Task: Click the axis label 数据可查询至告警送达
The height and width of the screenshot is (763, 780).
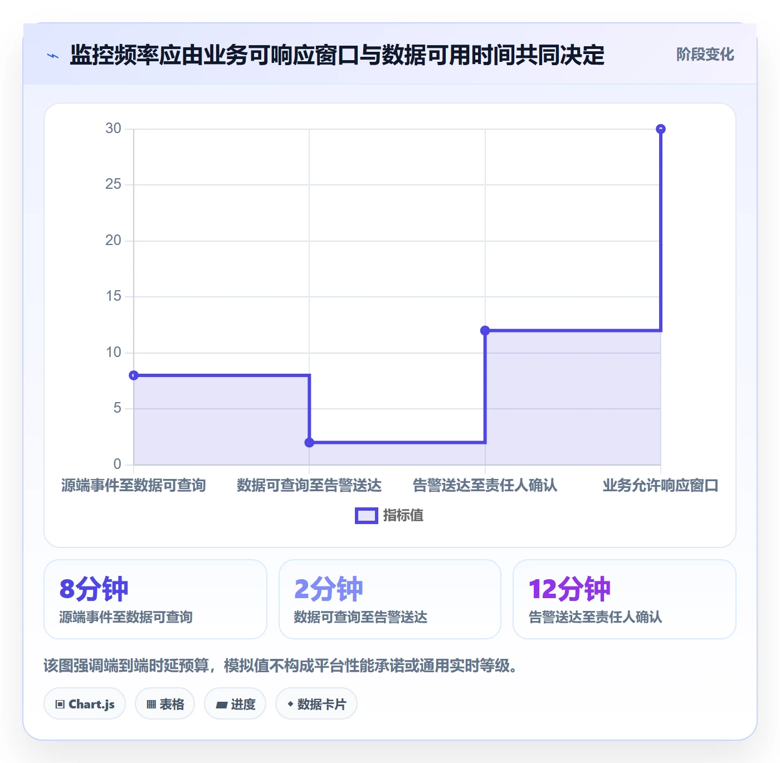Action: [x=309, y=486]
